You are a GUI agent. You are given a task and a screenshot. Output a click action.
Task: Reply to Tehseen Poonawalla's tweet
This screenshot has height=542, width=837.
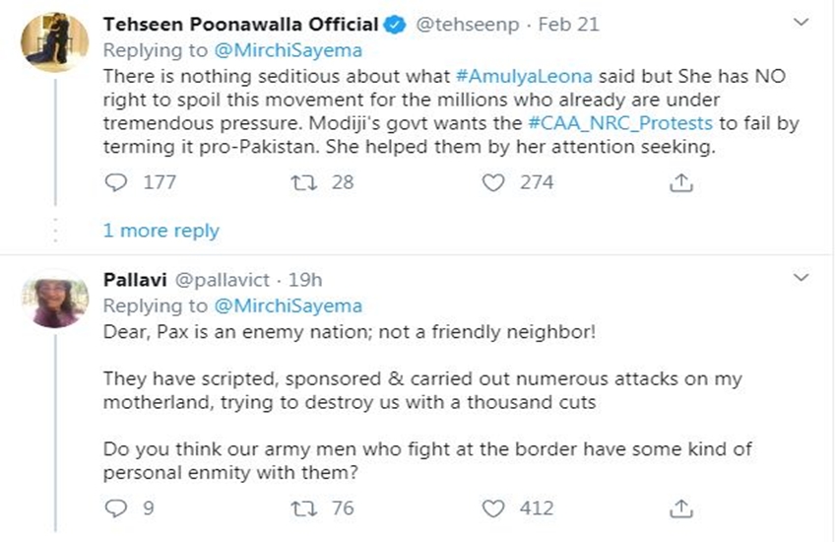tap(115, 182)
